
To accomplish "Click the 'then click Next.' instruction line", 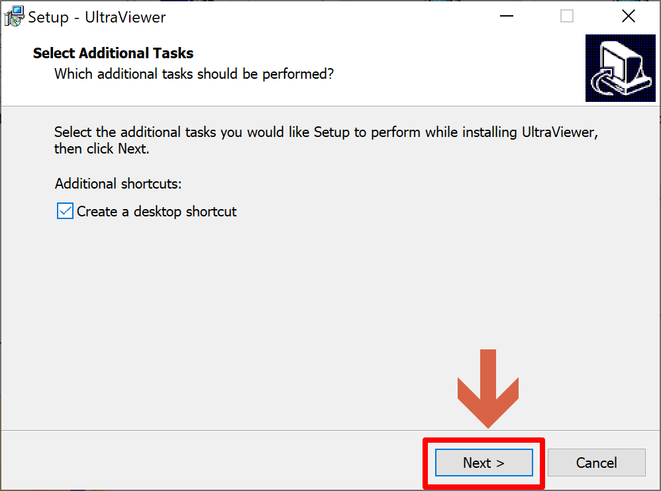I will pyautogui.click(x=101, y=149).
